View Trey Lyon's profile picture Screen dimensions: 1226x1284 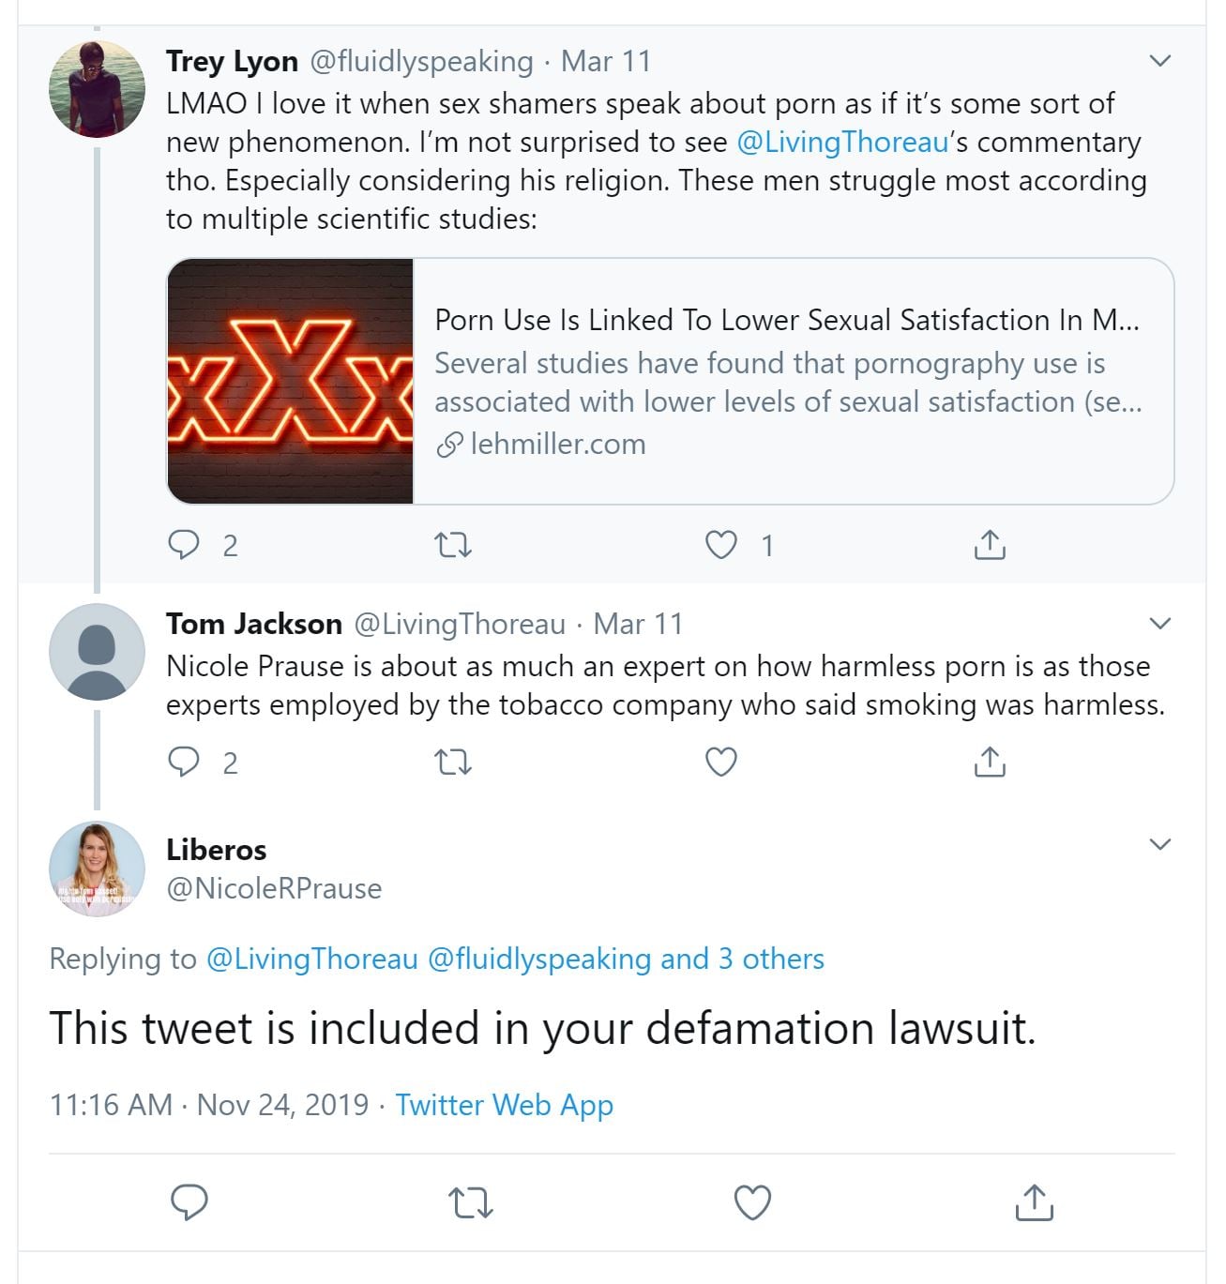tap(97, 90)
